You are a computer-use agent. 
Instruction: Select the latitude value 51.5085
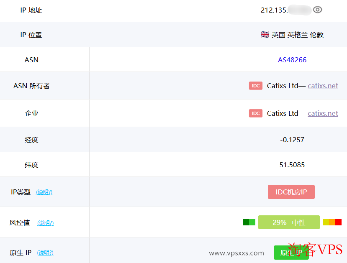coord(292,165)
